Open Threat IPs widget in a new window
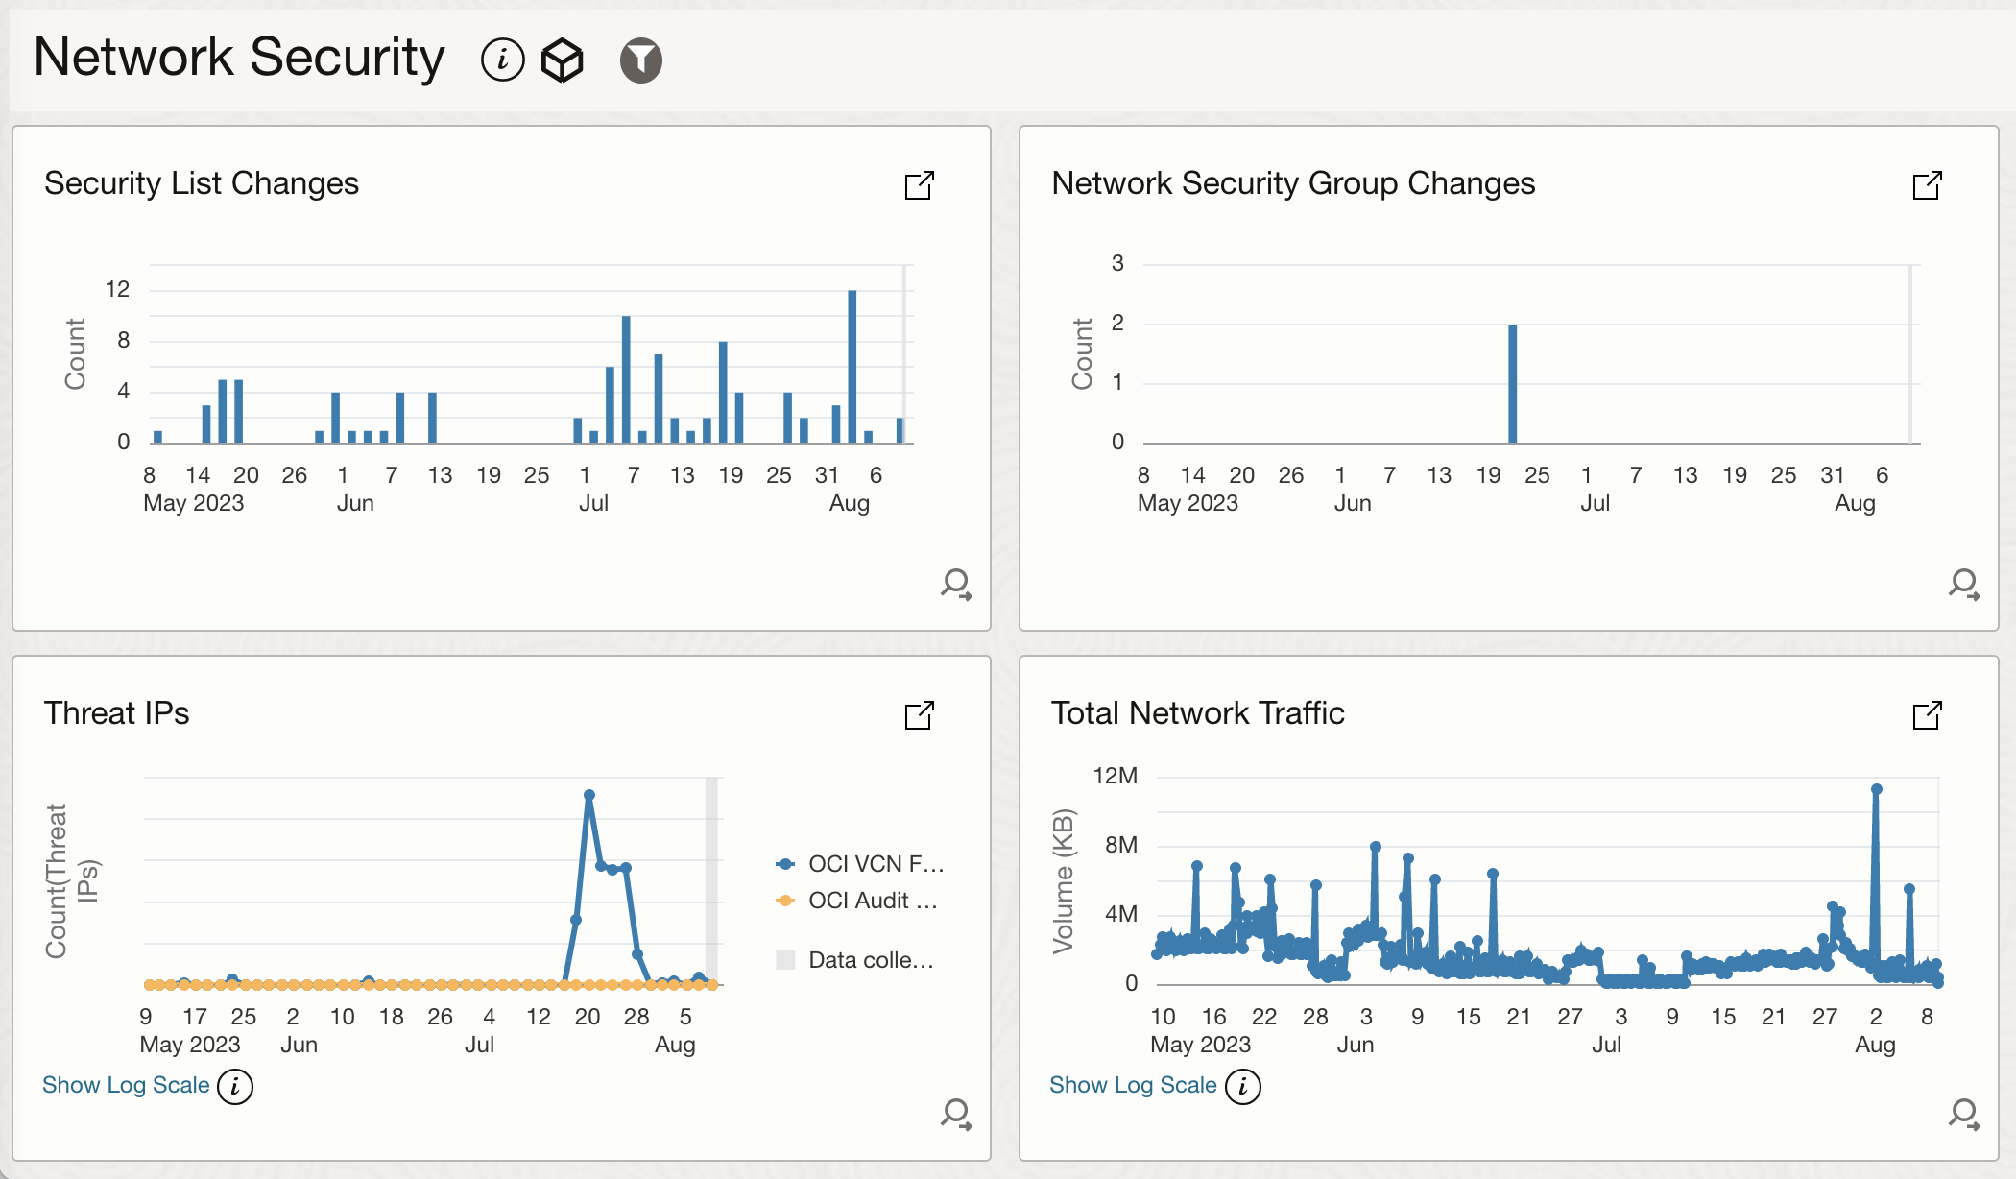Image resolution: width=2016 pixels, height=1179 pixels. (920, 715)
